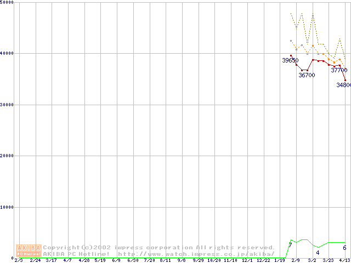The width and height of the screenshot is (351, 263).
Task: Click the 20000 y-axis label
Action: [7, 156]
